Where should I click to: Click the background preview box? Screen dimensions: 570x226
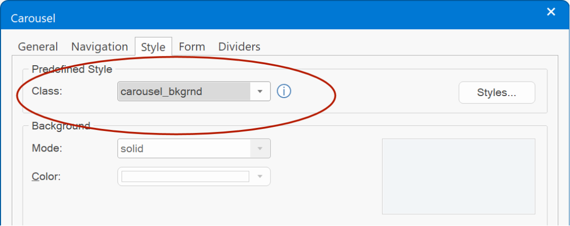pyautogui.click(x=458, y=176)
